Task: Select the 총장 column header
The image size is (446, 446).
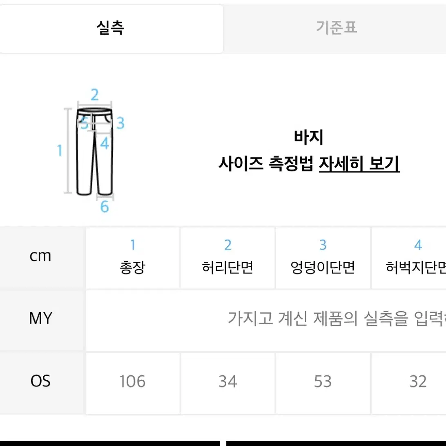Action: pos(133,257)
